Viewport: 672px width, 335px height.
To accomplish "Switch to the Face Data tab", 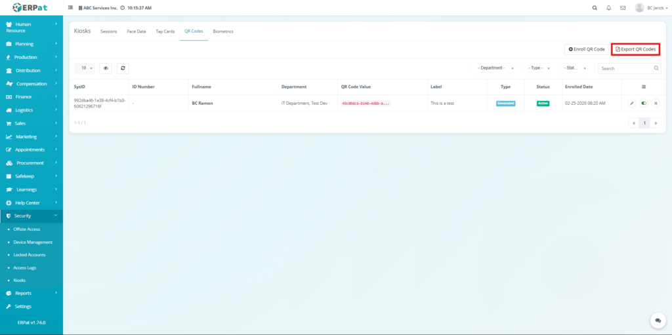I will [x=136, y=31].
